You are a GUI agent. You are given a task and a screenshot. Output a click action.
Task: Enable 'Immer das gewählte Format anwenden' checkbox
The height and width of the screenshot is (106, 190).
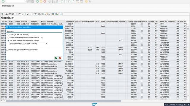7,50
